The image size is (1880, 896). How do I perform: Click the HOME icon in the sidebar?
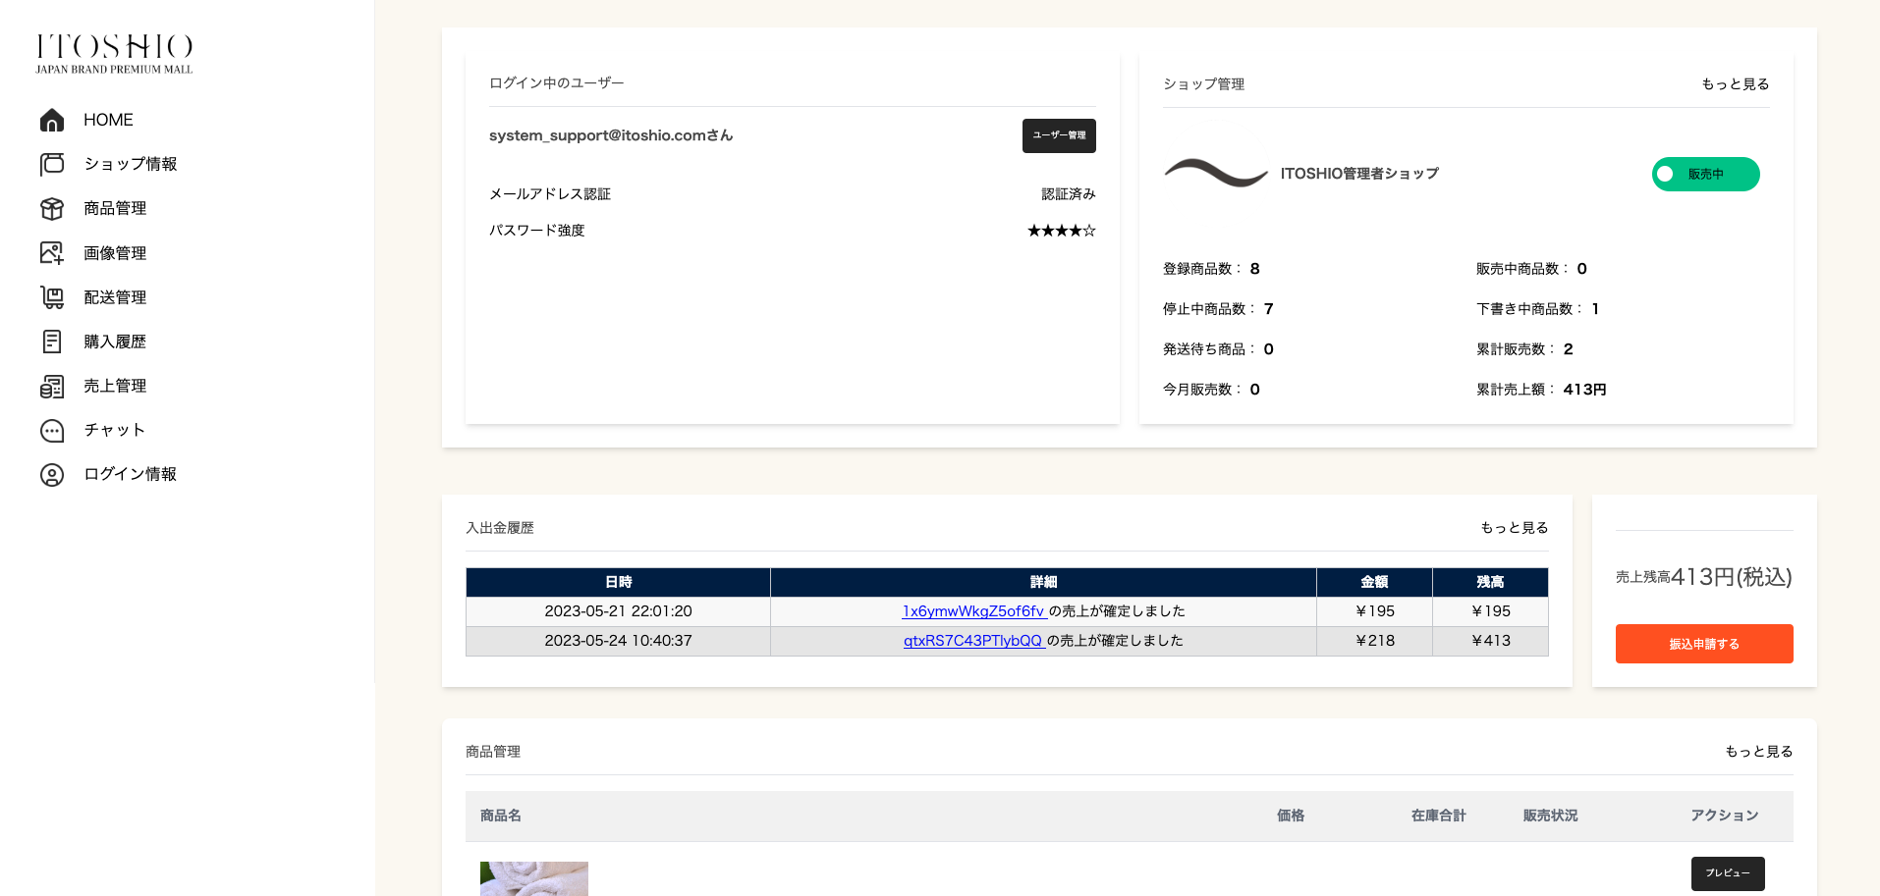52,120
